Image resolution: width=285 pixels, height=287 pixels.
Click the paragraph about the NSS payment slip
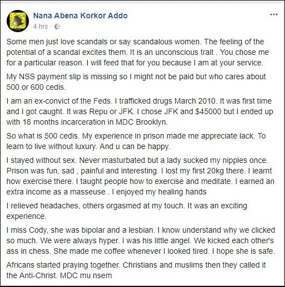(136, 82)
